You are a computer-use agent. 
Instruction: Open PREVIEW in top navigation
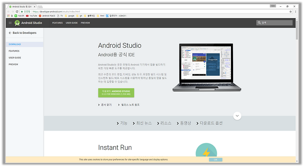85,23
